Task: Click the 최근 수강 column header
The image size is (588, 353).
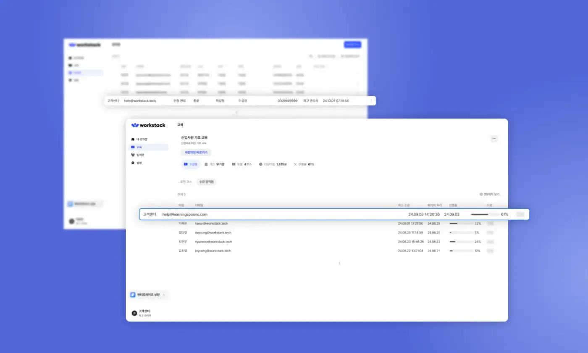Action: pyautogui.click(x=404, y=205)
